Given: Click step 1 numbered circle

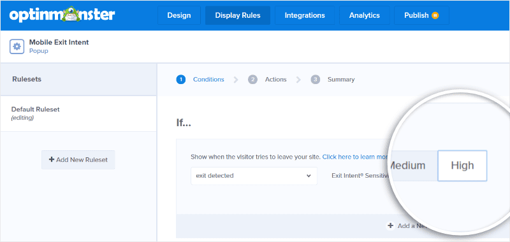Looking at the screenshot, I should pyautogui.click(x=181, y=80).
